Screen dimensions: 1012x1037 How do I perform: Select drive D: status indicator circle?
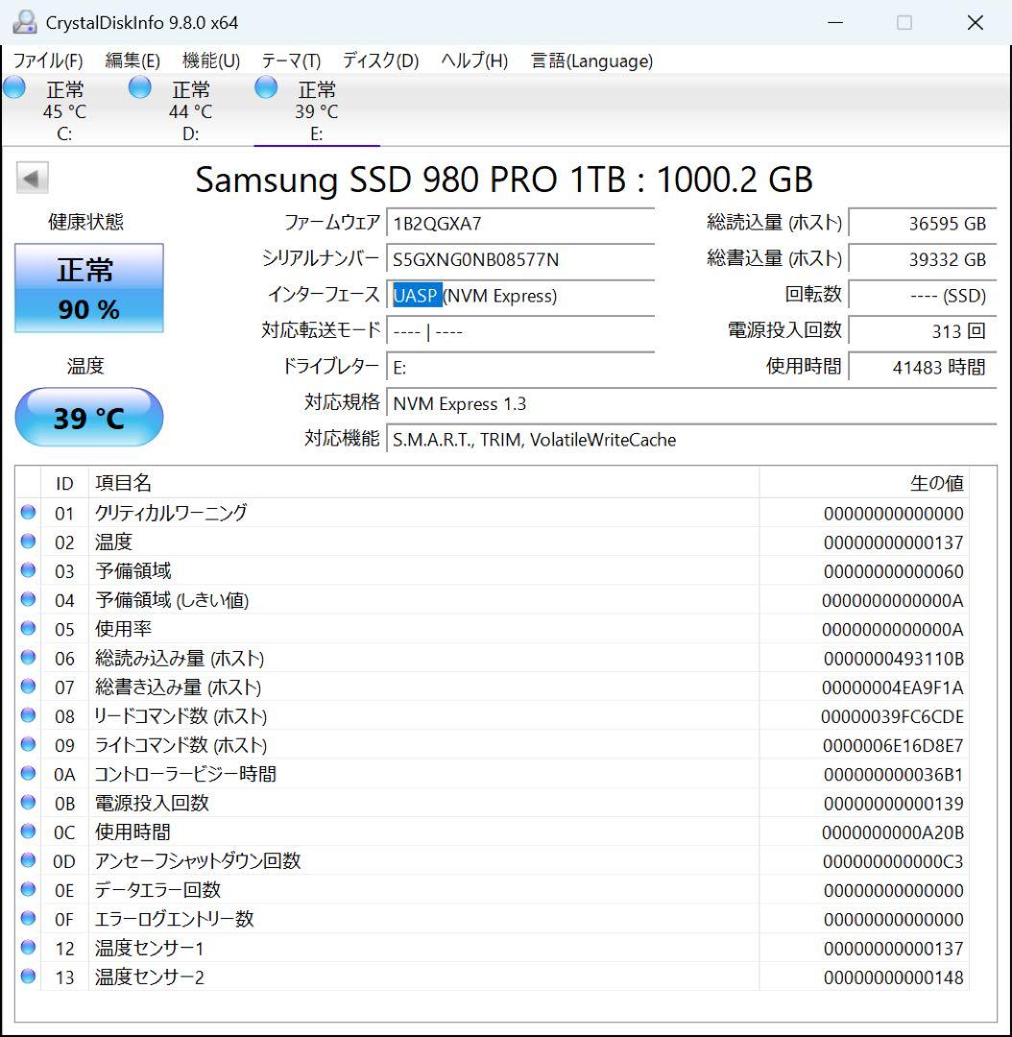(139, 87)
